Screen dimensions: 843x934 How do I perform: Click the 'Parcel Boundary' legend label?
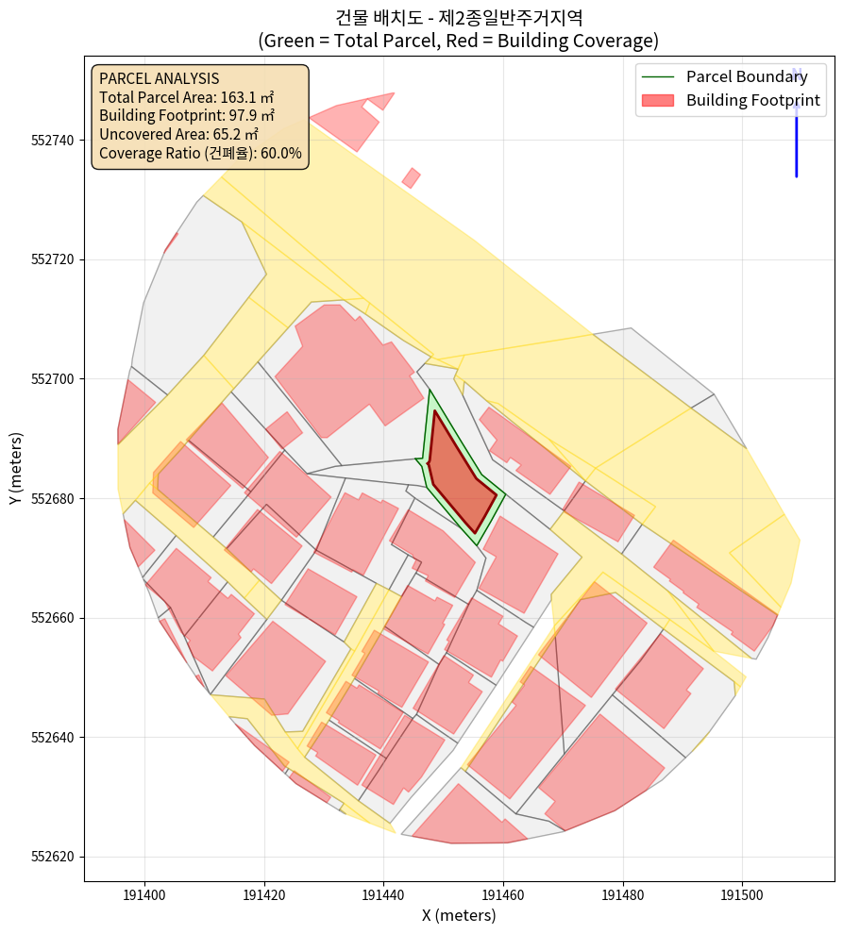pyautogui.click(x=747, y=76)
